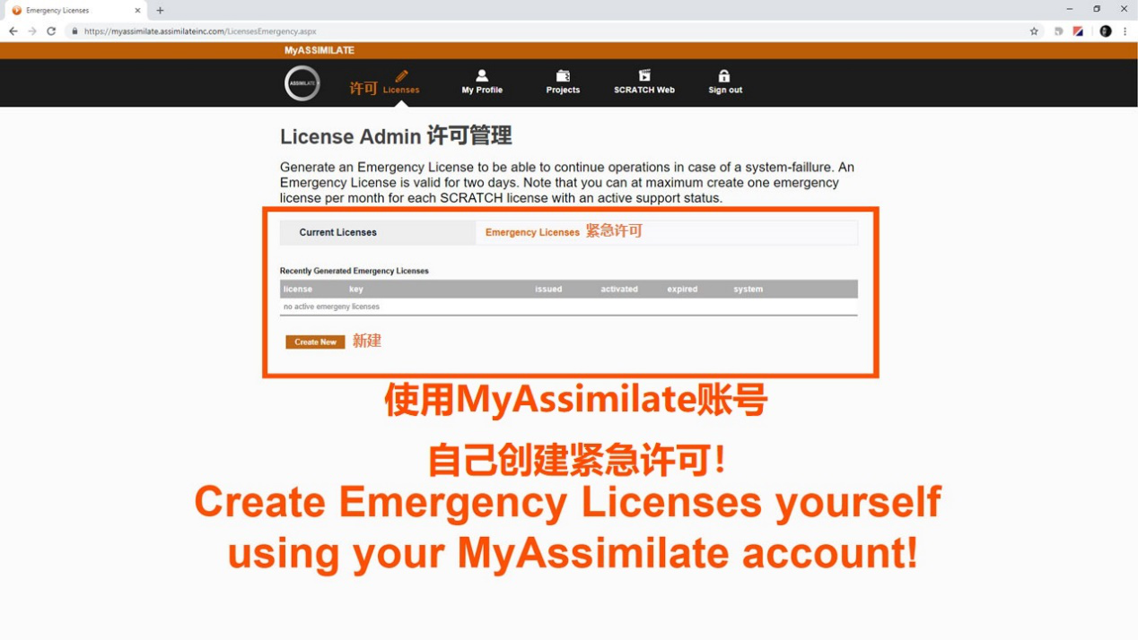Click the 'issued' column header
The width and height of the screenshot is (1138, 640).
548,290
